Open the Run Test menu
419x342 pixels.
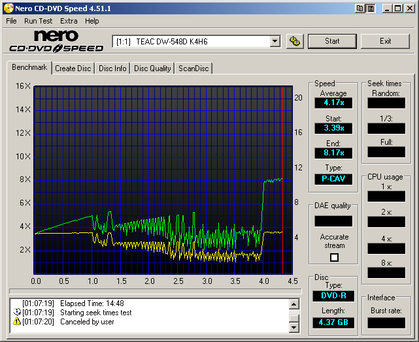[38, 21]
